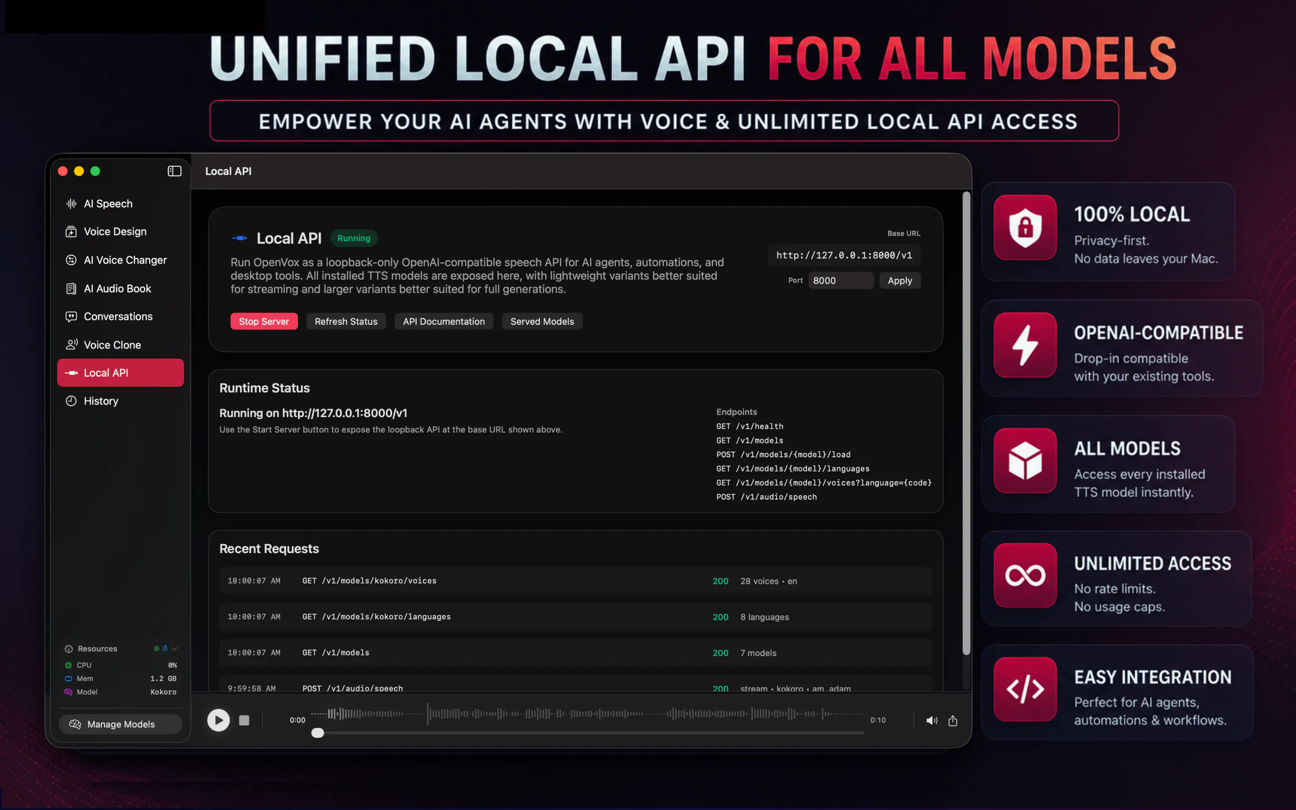Open History in sidebar
The image size is (1296, 810).
click(121, 400)
